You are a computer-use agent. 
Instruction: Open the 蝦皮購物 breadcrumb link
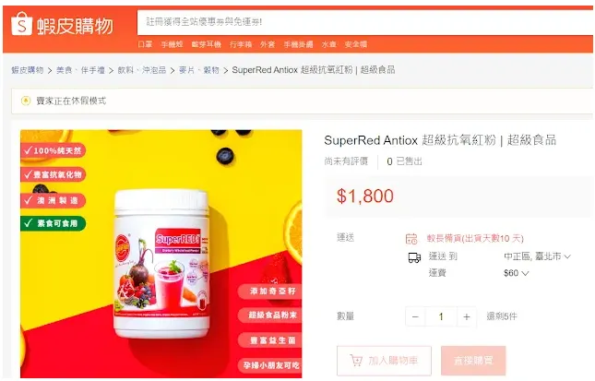[x=28, y=70]
